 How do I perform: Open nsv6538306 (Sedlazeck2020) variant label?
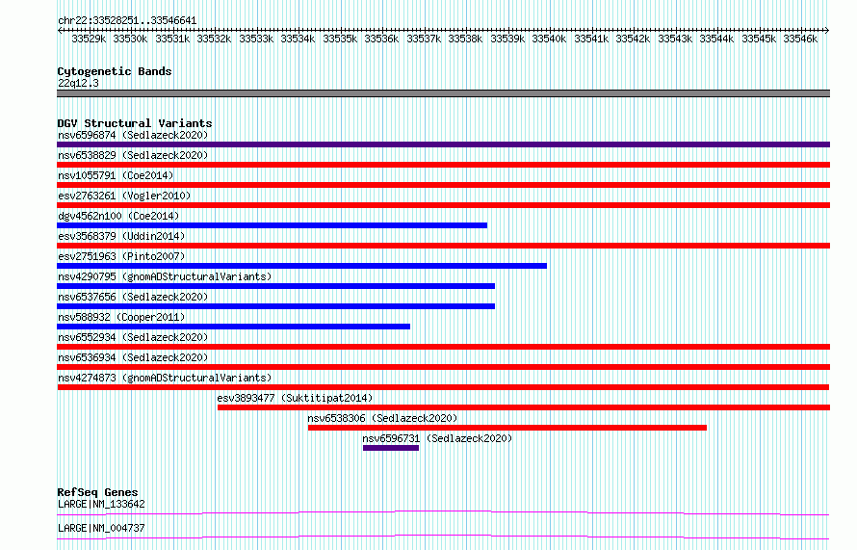coord(382,418)
